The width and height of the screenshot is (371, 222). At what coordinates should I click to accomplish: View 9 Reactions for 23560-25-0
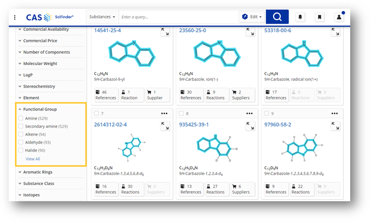tap(217, 95)
